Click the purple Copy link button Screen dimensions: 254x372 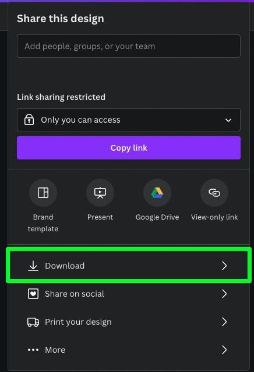coord(129,148)
